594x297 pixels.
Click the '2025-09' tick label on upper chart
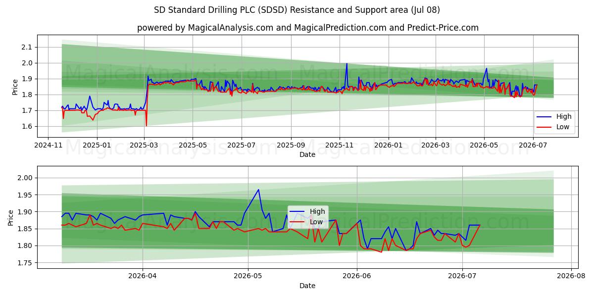point(291,146)
